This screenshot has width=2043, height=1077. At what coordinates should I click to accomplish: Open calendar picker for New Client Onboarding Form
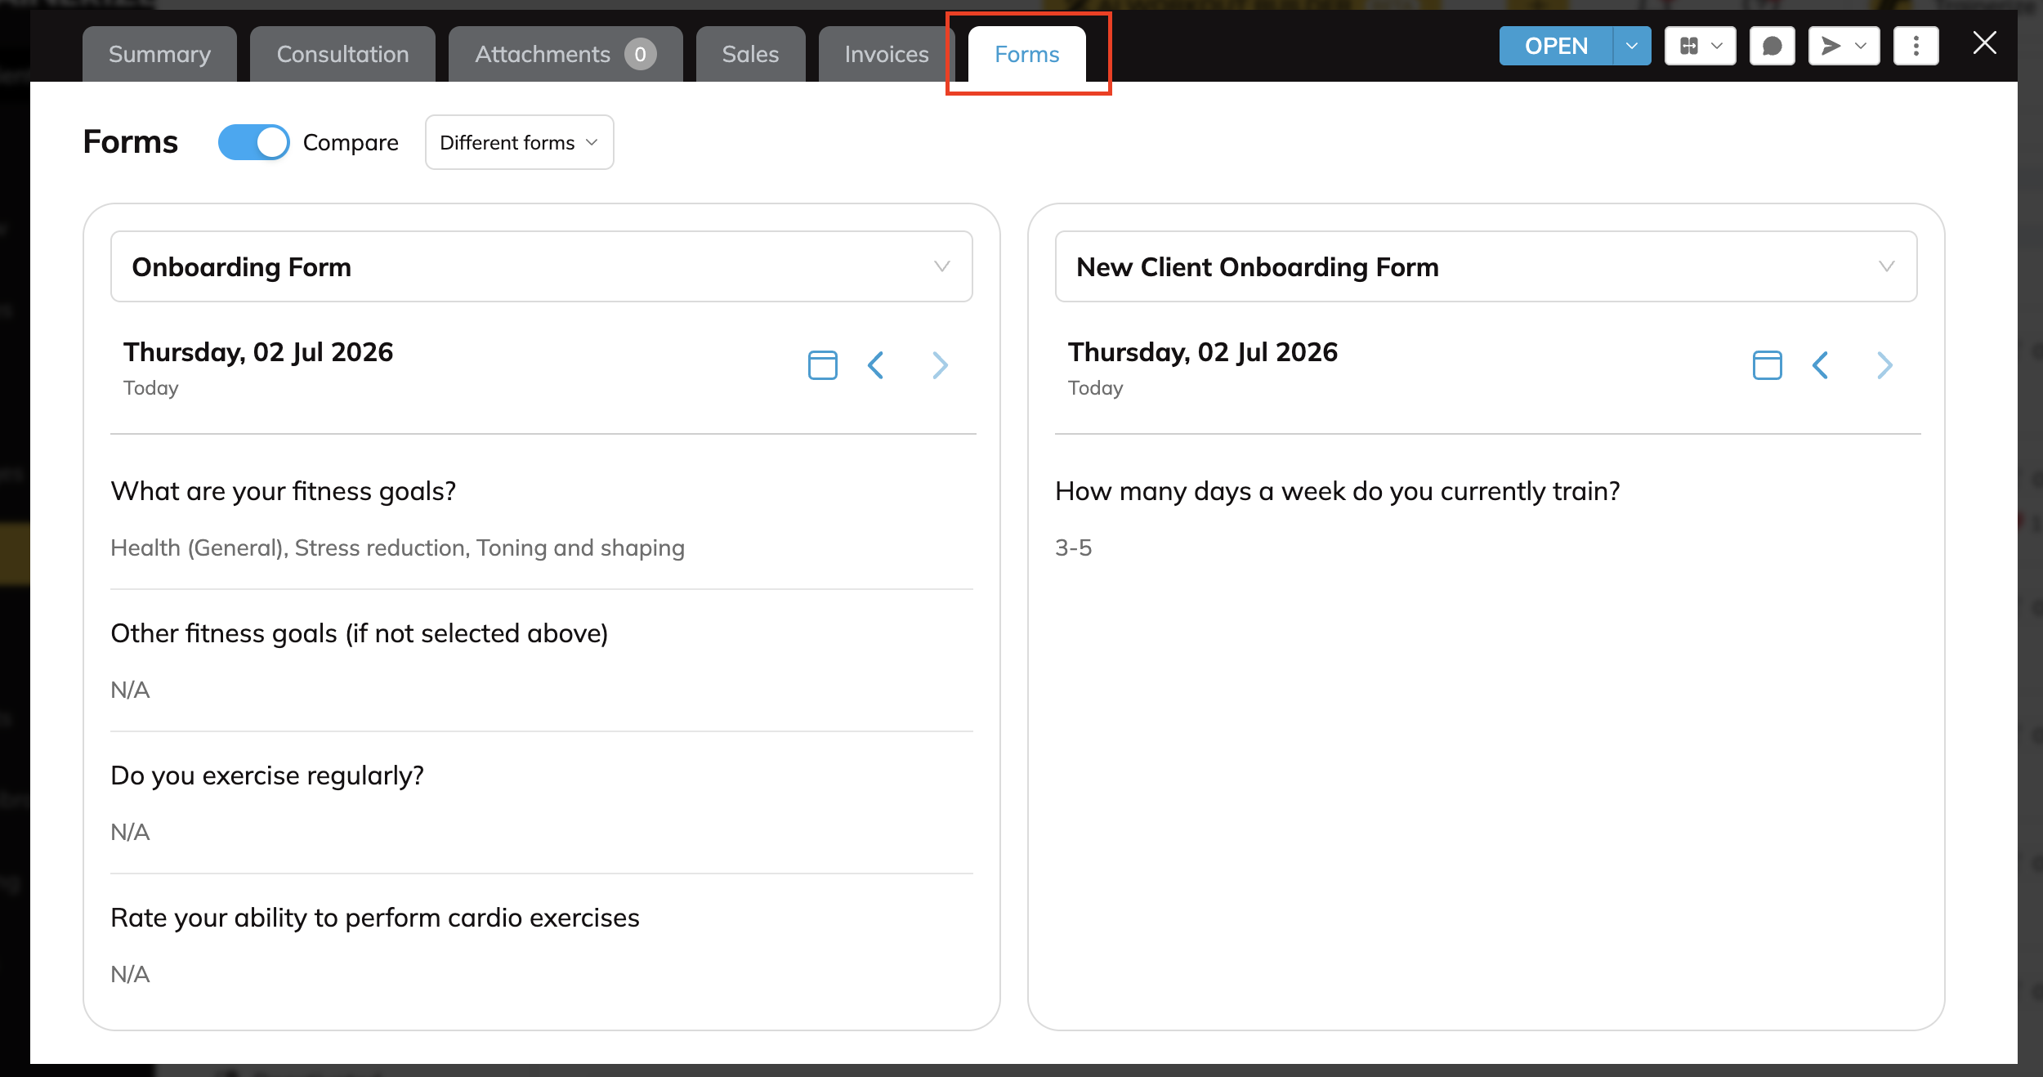(1767, 364)
